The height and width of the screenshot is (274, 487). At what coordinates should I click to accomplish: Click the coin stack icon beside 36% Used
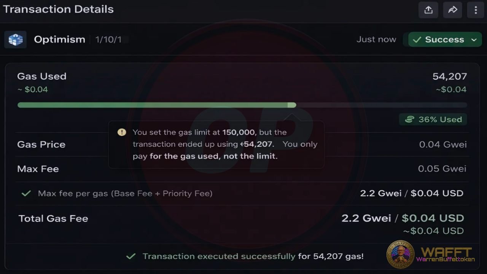pos(409,119)
